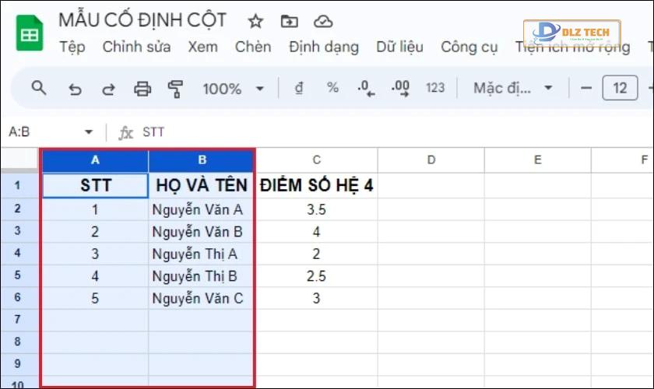Open the Google Sheets home icon
Screen dimensions: 654x389
pos(30,33)
